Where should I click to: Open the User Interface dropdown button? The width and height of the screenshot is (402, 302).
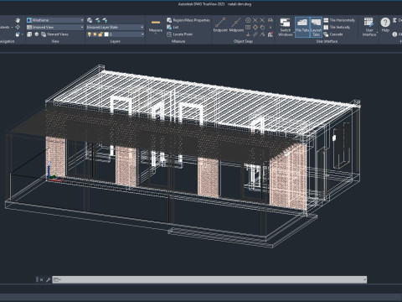pyautogui.click(x=369, y=27)
